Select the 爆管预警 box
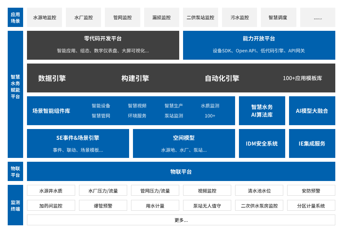This screenshot has width=343, height=233. pyautogui.click(x=103, y=205)
